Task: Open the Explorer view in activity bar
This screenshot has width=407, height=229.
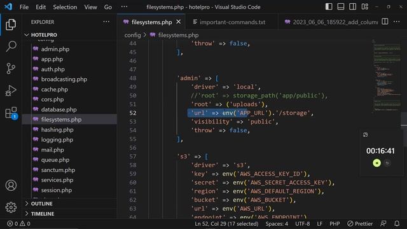Action: click(11, 24)
